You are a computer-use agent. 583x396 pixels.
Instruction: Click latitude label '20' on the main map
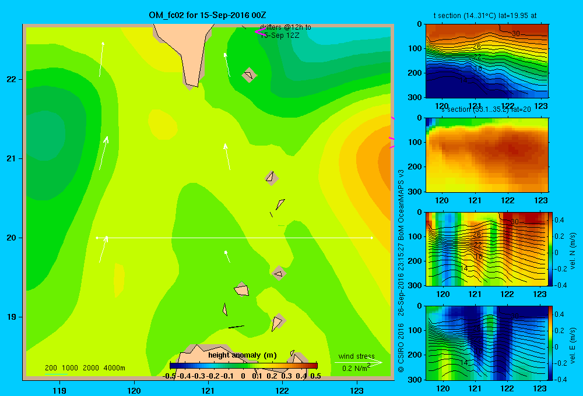click(x=12, y=238)
